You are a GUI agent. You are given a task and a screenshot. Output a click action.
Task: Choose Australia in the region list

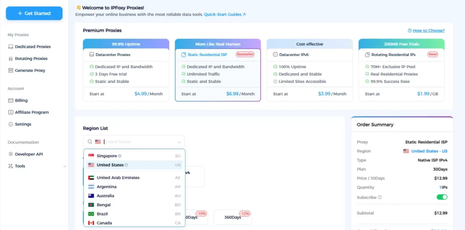[x=105, y=196]
